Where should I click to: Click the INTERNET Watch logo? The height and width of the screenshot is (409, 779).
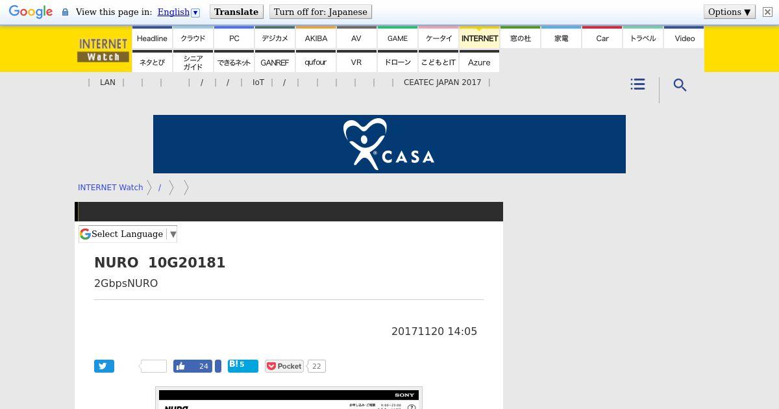pyautogui.click(x=103, y=50)
